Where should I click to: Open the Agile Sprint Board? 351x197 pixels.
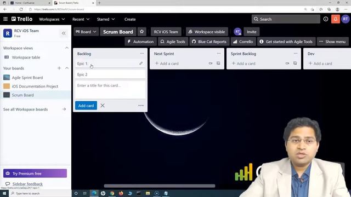(x=27, y=78)
